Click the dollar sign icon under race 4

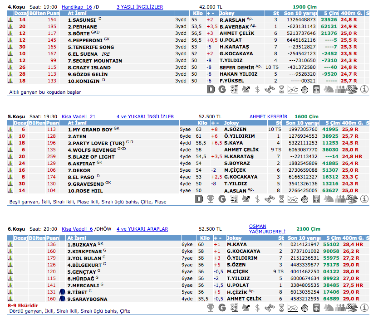coord(257,89)
